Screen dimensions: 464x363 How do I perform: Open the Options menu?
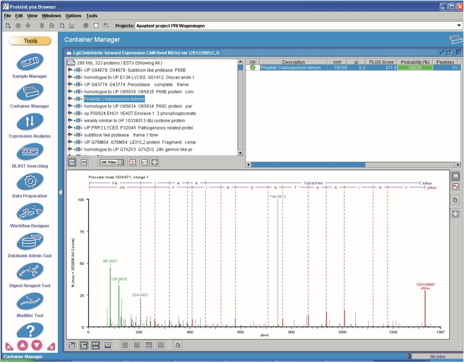(x=73, y=16)
